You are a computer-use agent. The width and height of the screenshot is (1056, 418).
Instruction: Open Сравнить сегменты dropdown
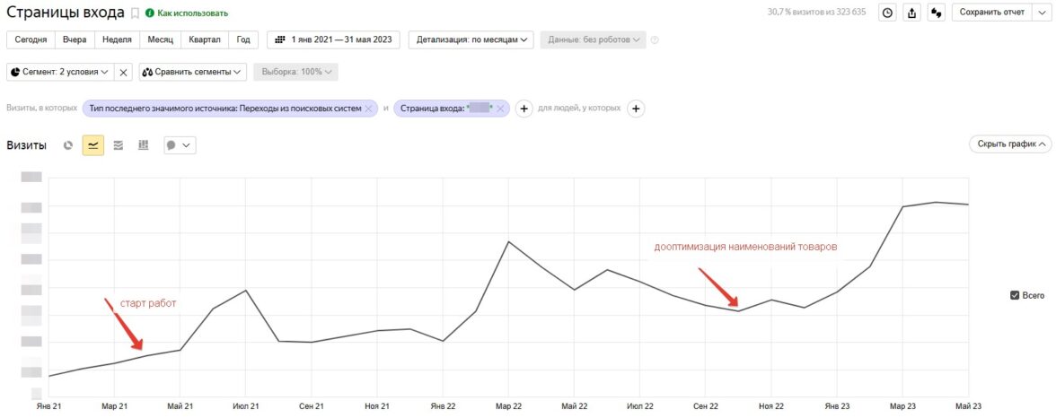pos(193,72)
